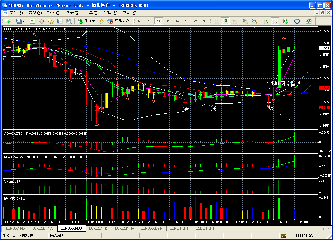Open the new chart dropdown arrow
This screenshot has width=333, height=240.
(12, 21)
